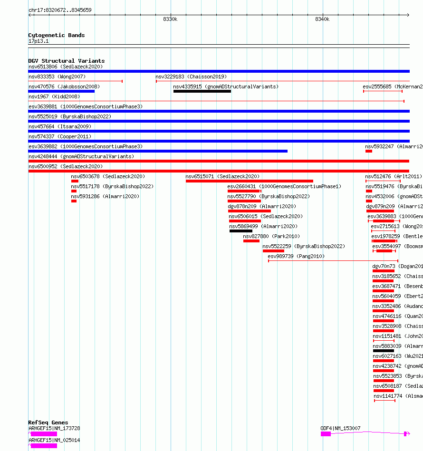Open esv2555685 (McKernan) variant label

tap(393, 86)
